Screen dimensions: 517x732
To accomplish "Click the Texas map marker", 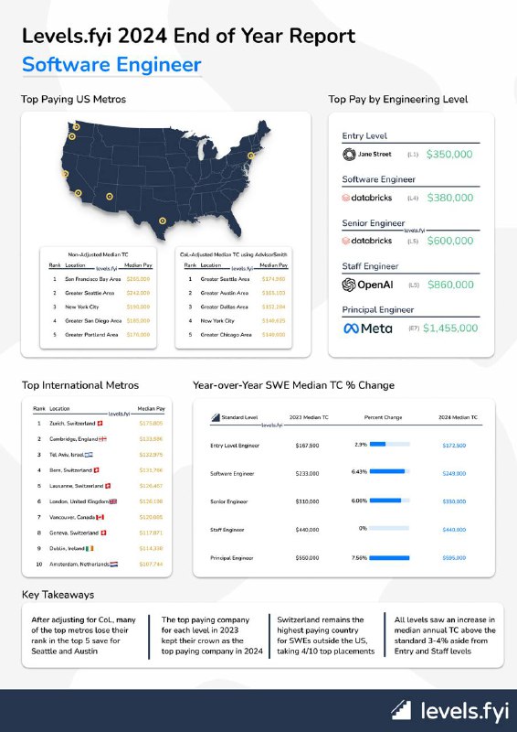I will pos(163,221).
